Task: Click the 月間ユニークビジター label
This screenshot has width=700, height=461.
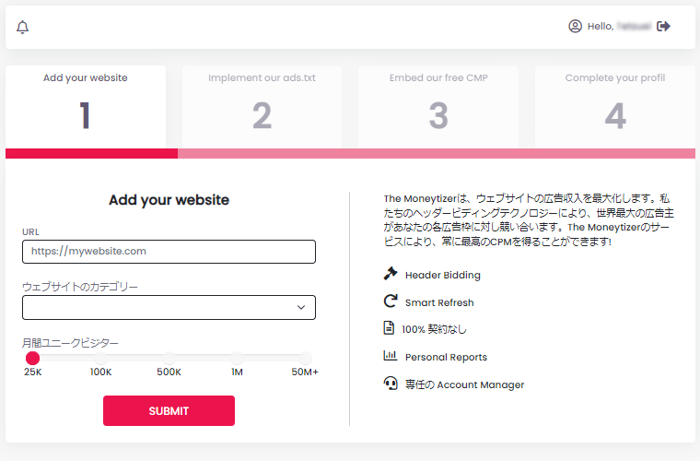Action: pyautogui.click(x=70, y=343)
